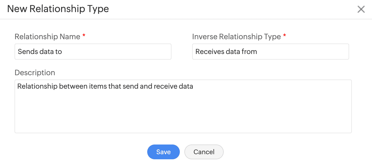Screen dimensions: 372x166
Task: Close the New Relationship Type dialog
Action: [x=361, y=9]
